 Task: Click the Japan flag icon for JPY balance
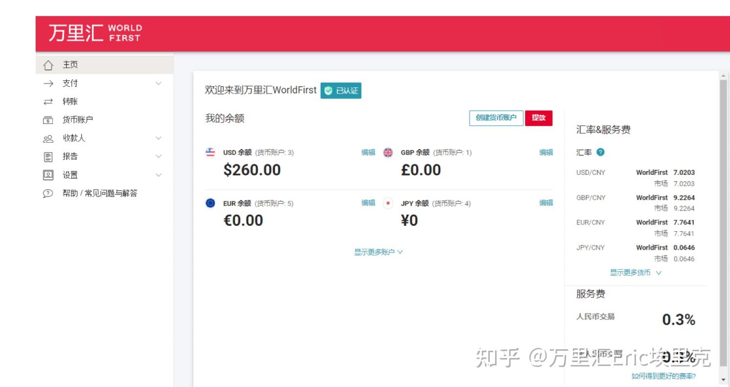pos(388,203)
